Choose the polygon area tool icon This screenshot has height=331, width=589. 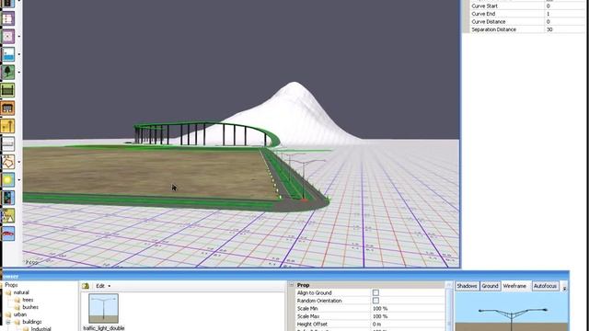(7, 162)
